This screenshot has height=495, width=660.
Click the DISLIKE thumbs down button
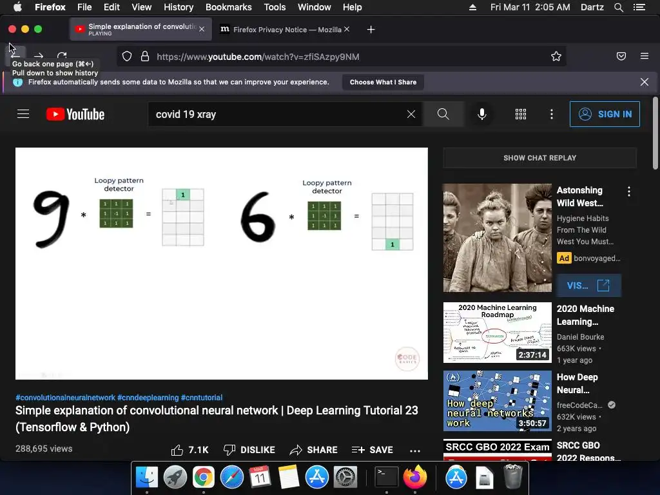[249, 450]
